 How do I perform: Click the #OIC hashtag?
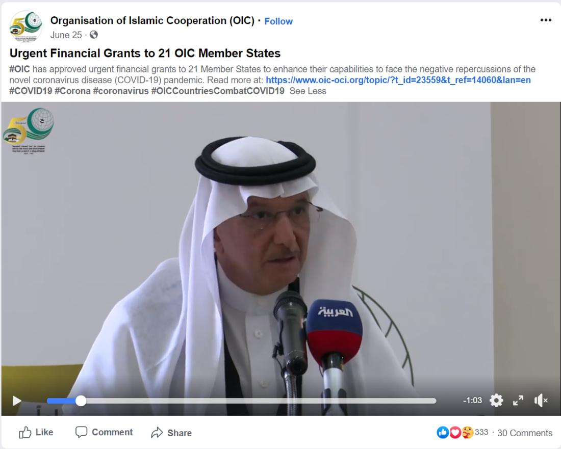[x=19, y=69]
